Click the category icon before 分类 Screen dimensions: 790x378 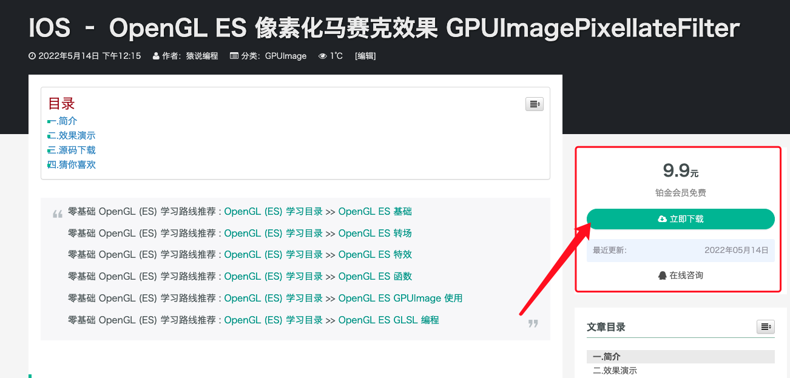coord(234,56)
